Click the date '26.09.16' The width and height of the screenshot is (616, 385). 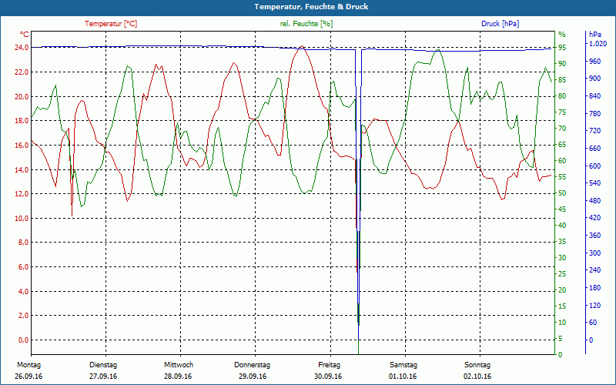[x=28, y=377]
